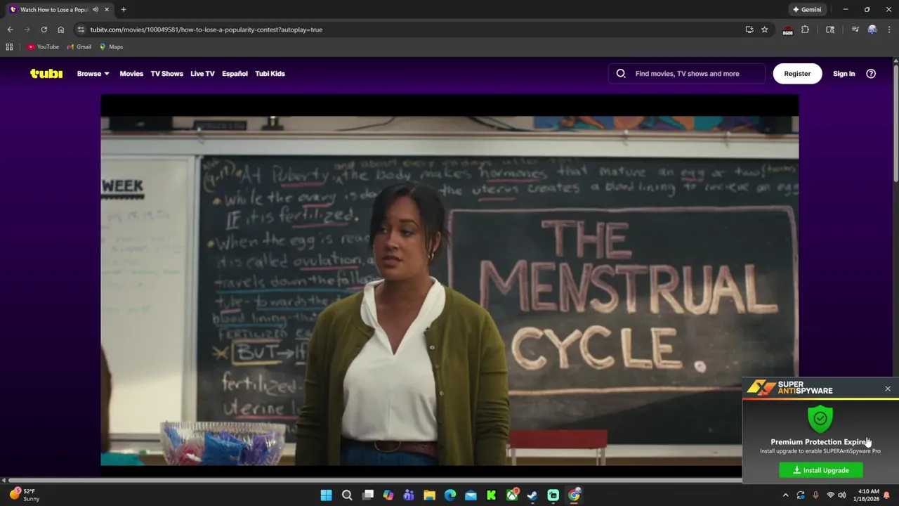Click the address bar URL
The image size is (899, 506).
[206, 30]
